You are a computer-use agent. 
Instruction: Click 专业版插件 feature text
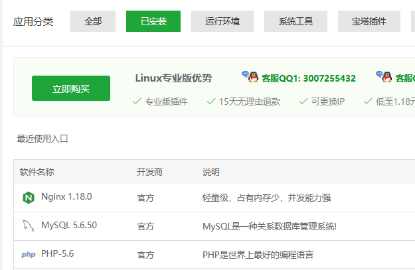166,101
